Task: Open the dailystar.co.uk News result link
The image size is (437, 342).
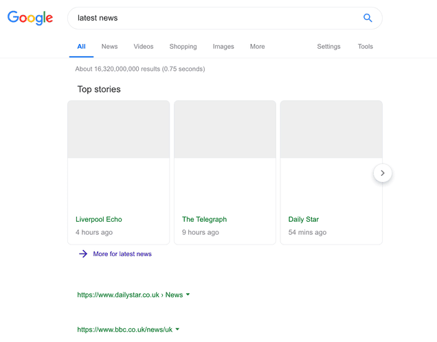Action: (130, 295)
